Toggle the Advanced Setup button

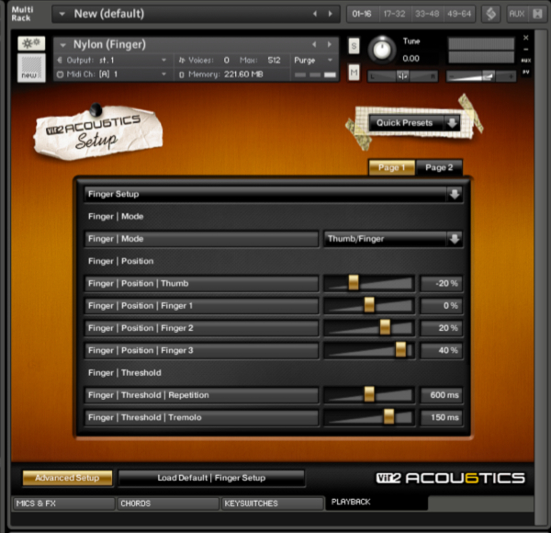[67, 478]
